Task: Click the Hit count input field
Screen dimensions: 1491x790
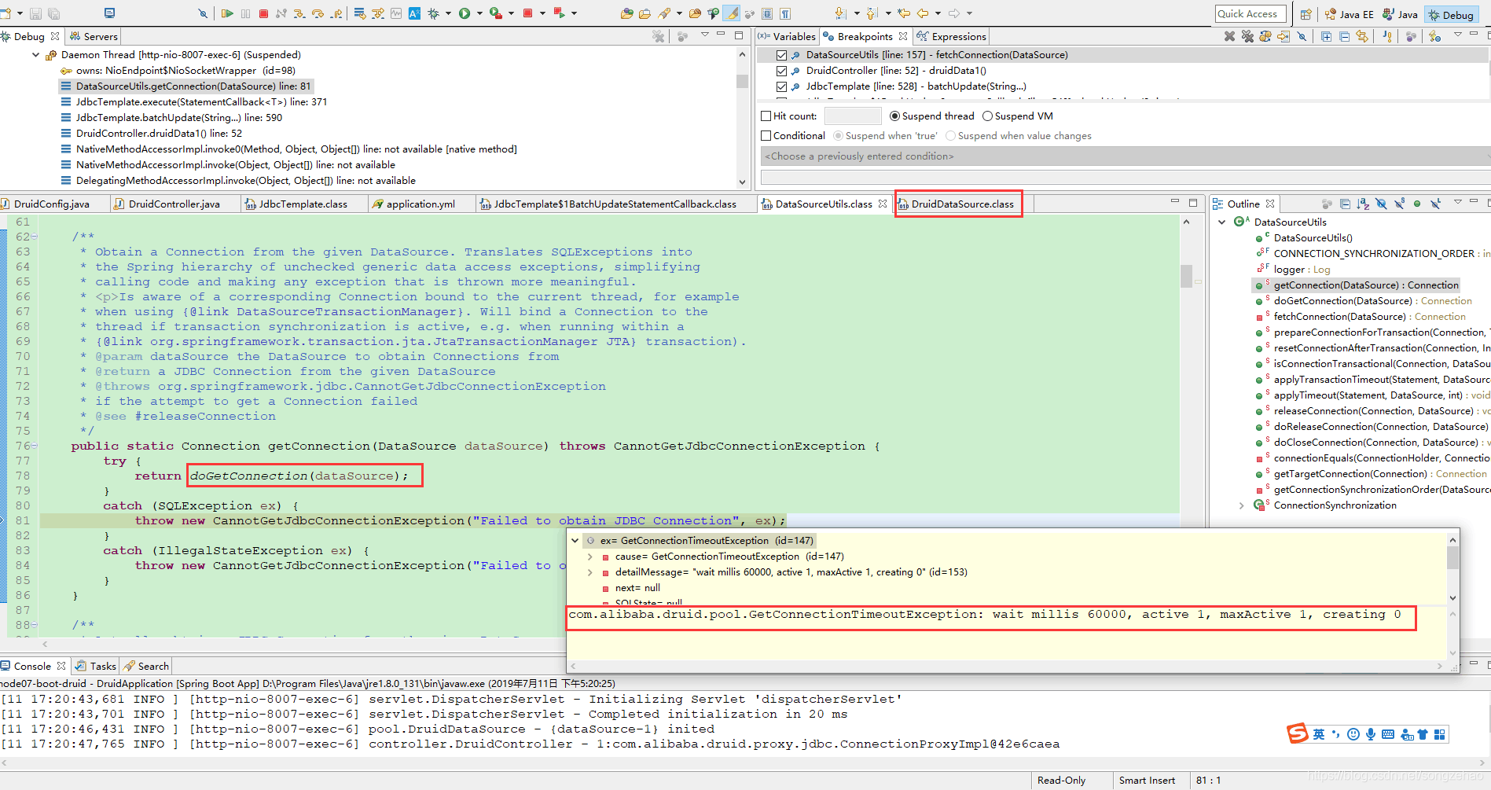Action: (x=854, y=116)
